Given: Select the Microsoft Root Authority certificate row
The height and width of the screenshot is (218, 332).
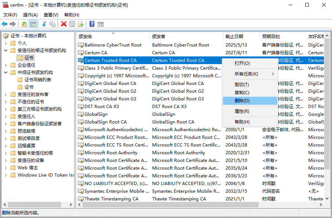Looking at the screenshot, I should pyautogui.click(x=111, y=153).
